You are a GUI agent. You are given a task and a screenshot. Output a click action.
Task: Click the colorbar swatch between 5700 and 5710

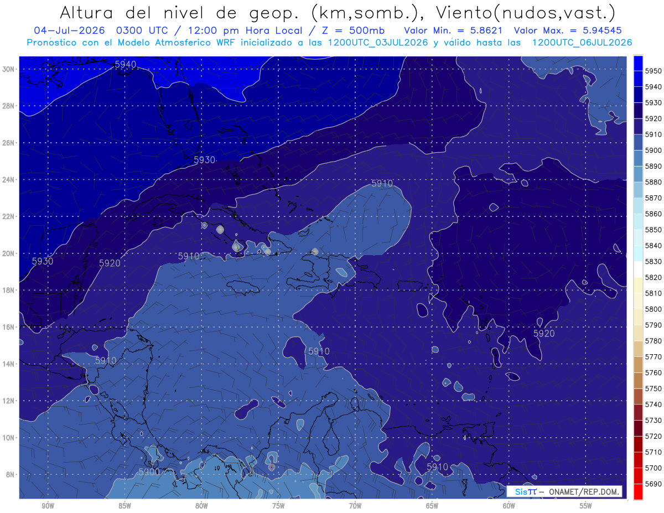[x=638, y=460]
